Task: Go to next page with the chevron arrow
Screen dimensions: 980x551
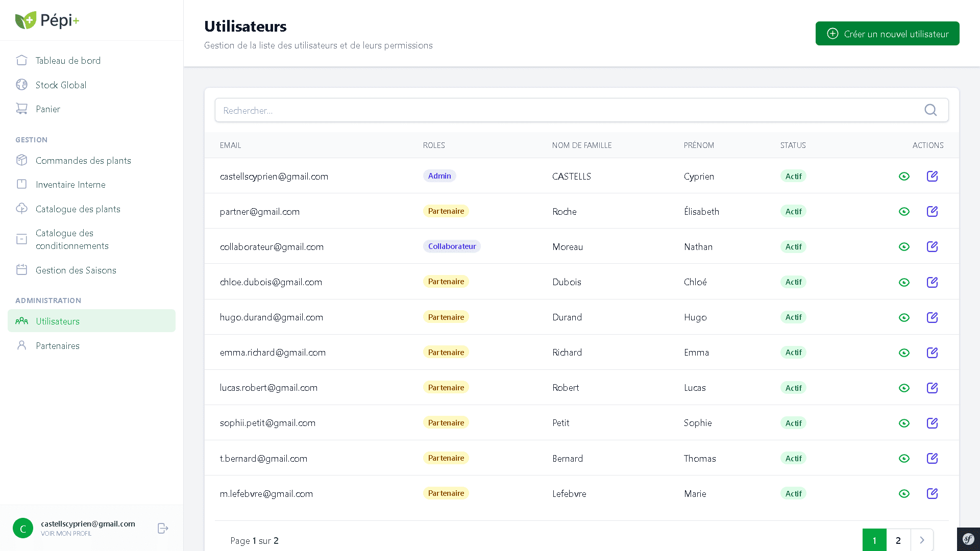Action: click(x=922, y=540)
